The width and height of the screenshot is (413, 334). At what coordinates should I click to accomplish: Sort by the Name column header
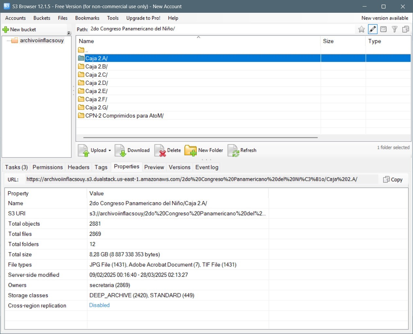click(x=86, y=41)
